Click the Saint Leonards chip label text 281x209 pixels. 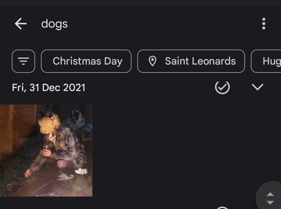[x=200, y=61]
